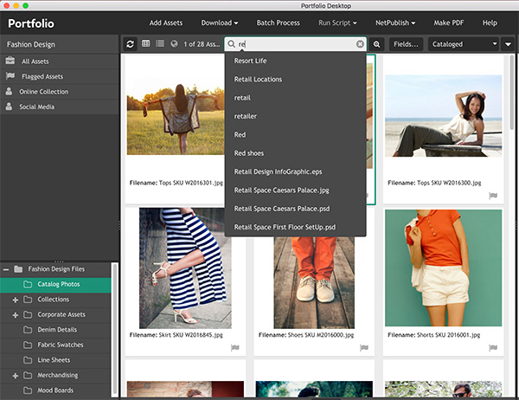Click Make PDF in the top bar
The height and width of the screenshot is (400, 519).
pos(449,23)
